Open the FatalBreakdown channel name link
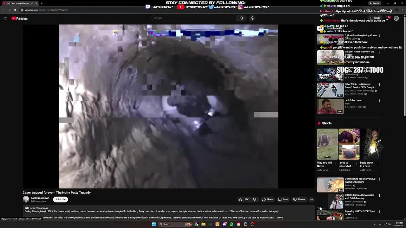The image size is (406, 228). point(40,198)
